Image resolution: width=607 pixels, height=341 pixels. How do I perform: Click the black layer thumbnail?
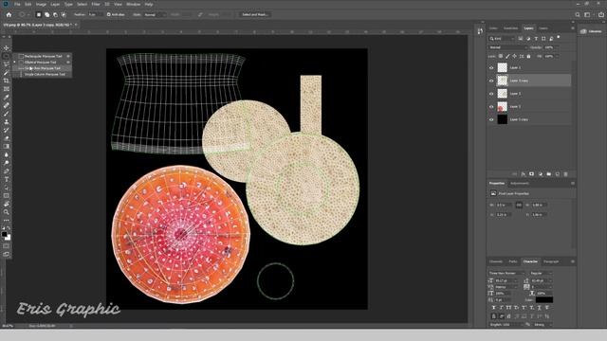(502, 120)
